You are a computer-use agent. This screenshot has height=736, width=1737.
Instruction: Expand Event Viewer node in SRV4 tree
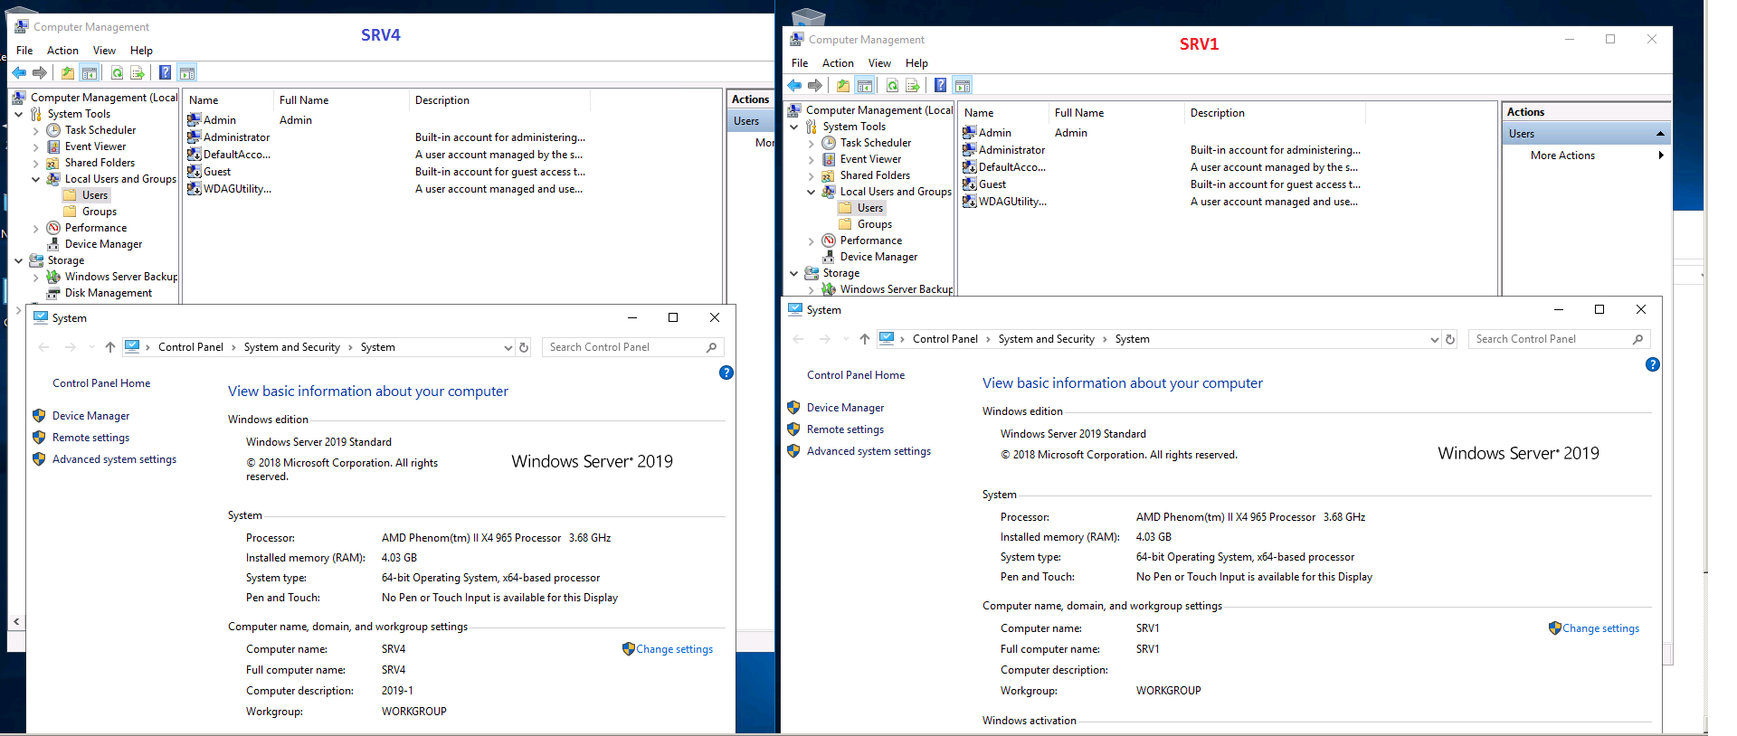tap(35, 146)
